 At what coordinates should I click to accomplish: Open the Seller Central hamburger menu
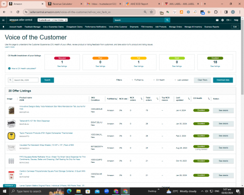click(x=3, y=20)
